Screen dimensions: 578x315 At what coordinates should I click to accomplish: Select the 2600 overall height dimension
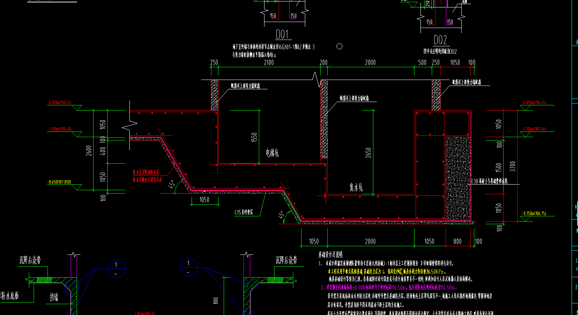(x=89, y=150)
